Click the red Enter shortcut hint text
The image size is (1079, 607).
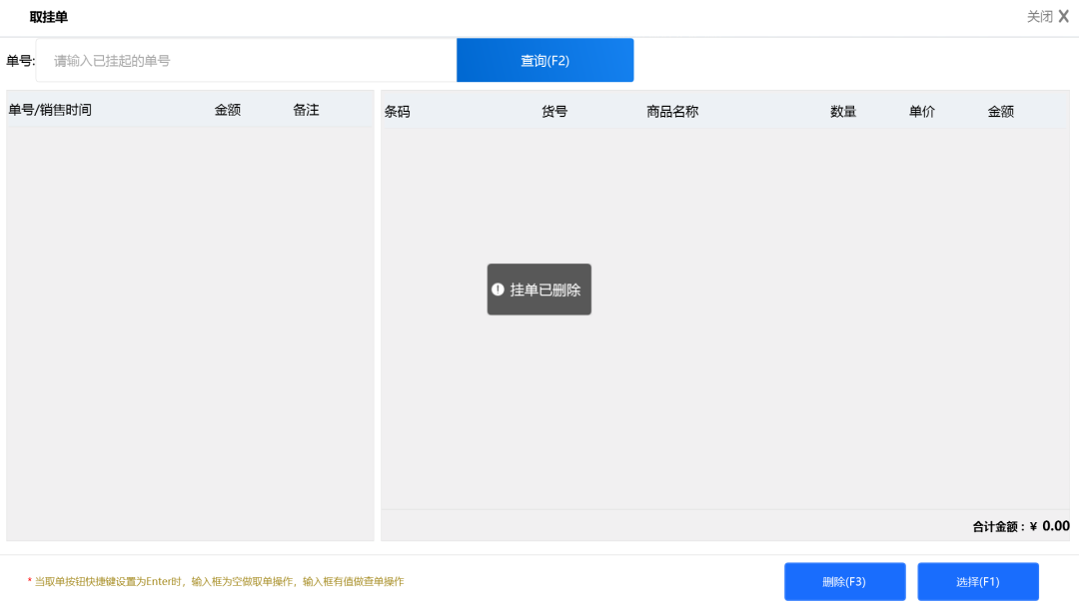coord(219,581)
